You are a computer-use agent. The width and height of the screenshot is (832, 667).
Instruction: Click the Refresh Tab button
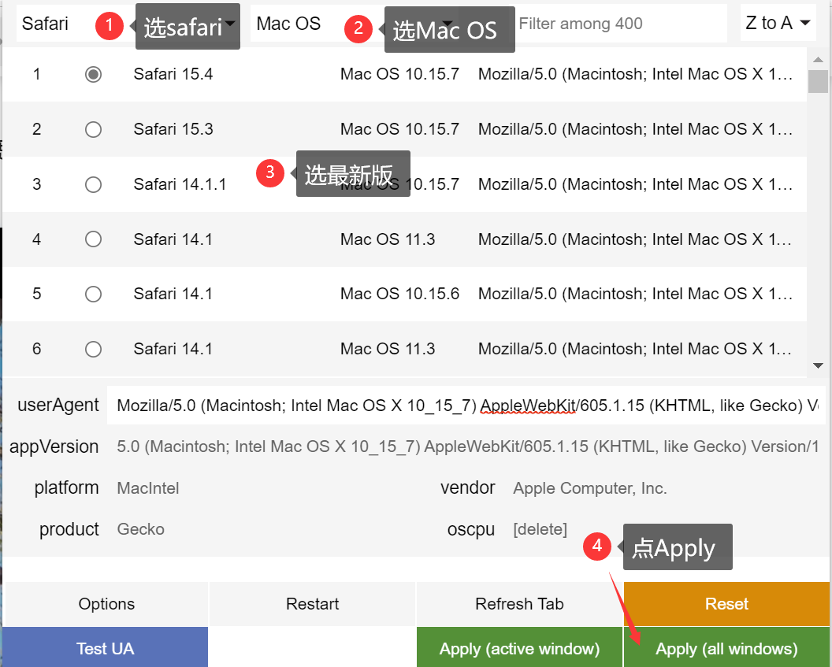[x=519, y=604]
